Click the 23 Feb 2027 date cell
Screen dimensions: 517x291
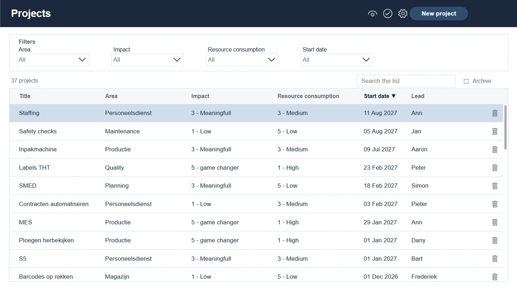pyautogui.click(x=381, y=168)
